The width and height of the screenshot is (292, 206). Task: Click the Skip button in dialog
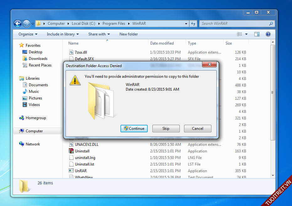(x=166, y=129)
